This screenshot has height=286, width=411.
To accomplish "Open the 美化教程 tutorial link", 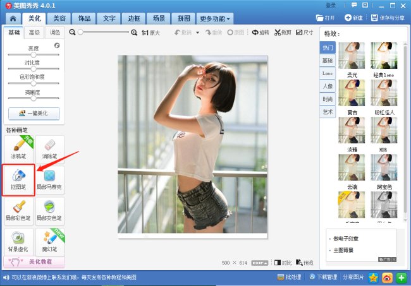I will point(34,261).
